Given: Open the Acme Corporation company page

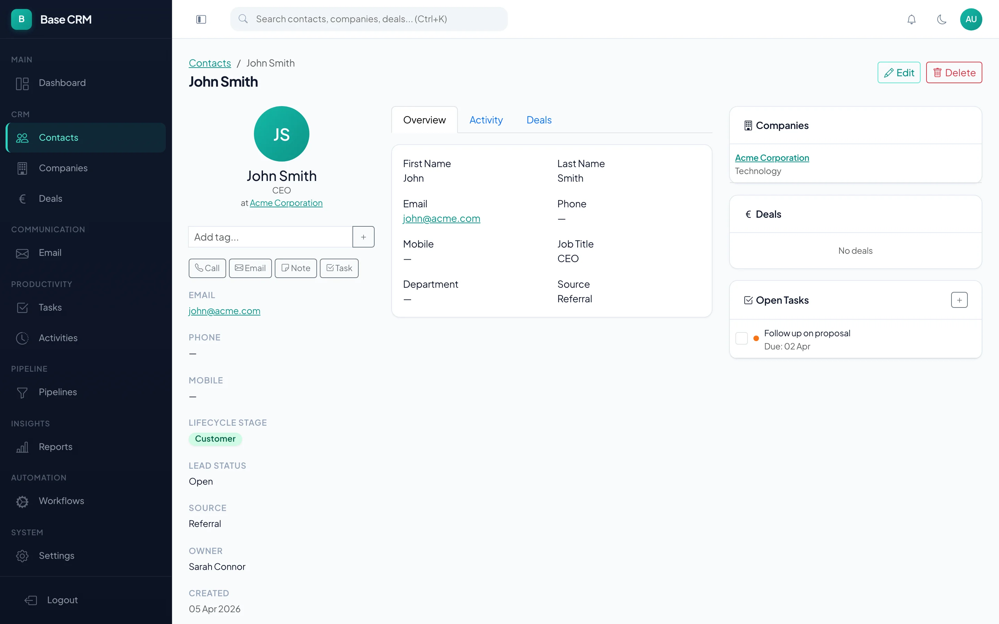Looking at the screenshot, I should (x=772, y=157).
